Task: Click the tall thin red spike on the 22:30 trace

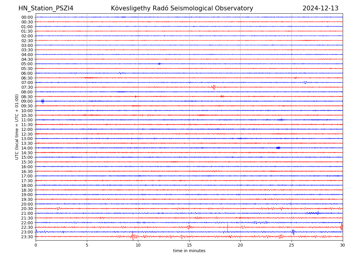Action: tap(228, 227)
